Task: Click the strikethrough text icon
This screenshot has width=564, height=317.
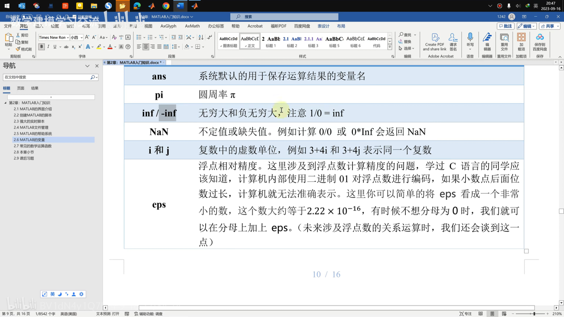Action: point(66,47)
